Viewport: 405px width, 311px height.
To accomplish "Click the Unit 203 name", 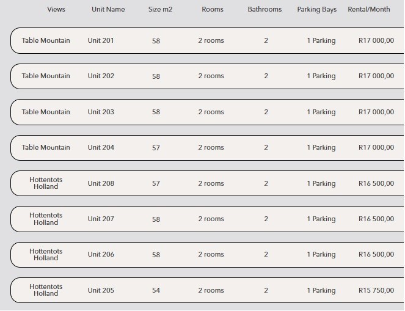I will point(101,112).
